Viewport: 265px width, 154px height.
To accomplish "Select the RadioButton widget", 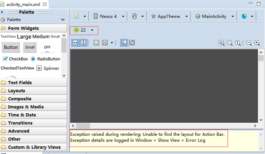I will (x=46, y=59).
